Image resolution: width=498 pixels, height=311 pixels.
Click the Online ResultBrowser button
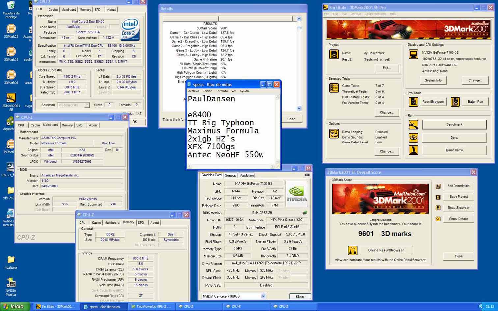click(x=386, y=250)
